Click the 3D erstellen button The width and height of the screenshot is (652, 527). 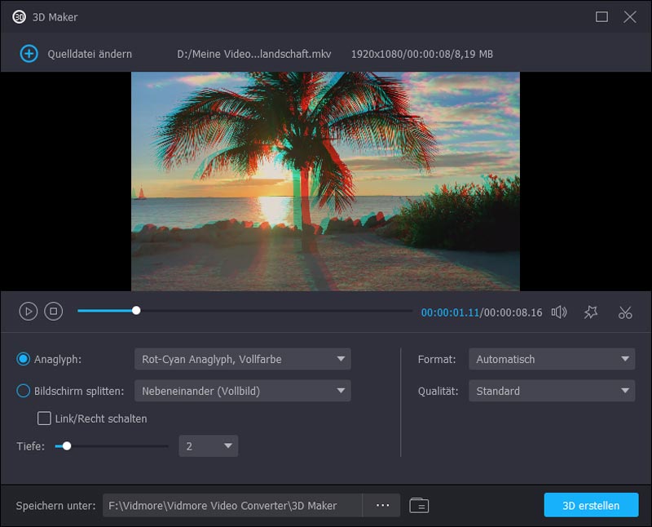tap(591, 505)
